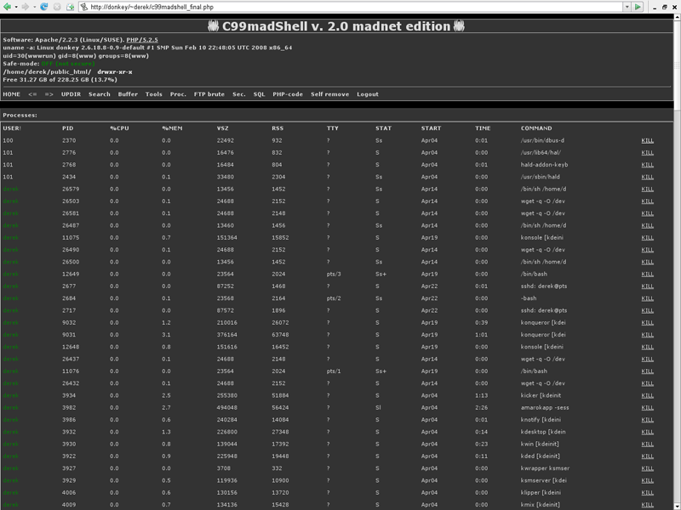Viewport: 681px width, 510px height.
Task: Click the toolbar icon right of Stop
Action: pyautogui.click(x=70, y=7)
